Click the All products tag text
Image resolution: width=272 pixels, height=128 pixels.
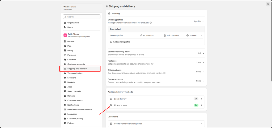tap(148, 35)
